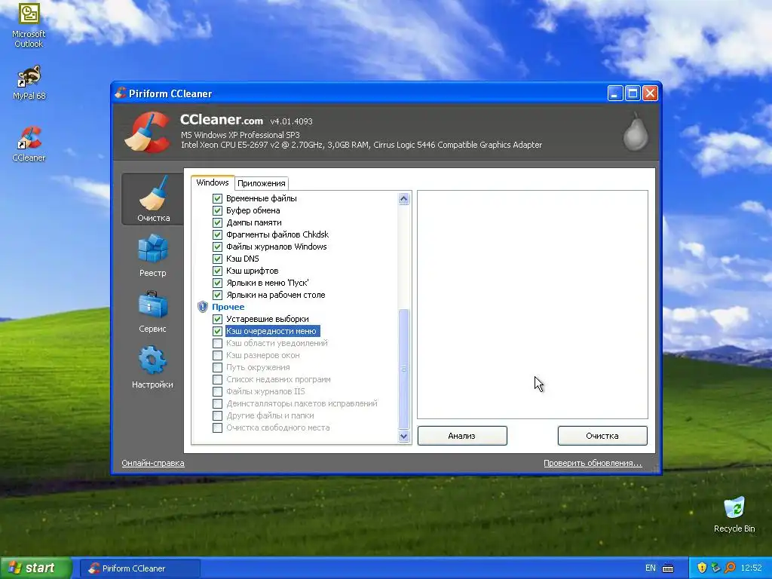Open Microsoft Outlook desktop icon
This screenshot has height=579, width=772.
point(29,26)
